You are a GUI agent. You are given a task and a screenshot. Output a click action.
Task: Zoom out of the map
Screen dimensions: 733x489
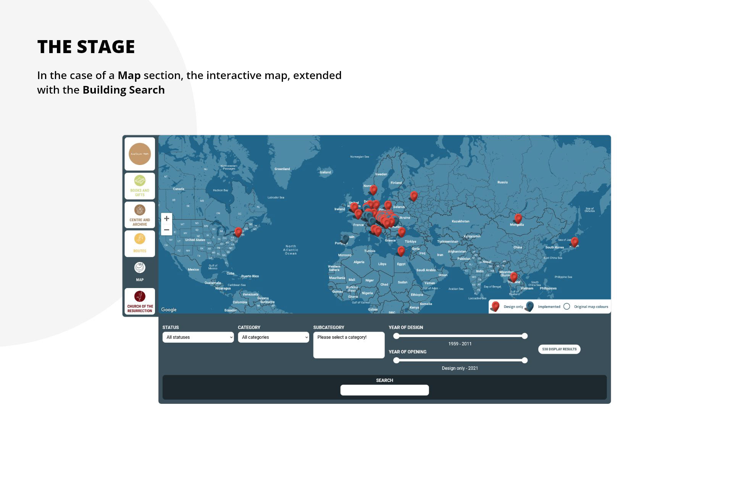pyautogui.click(x=166, y=230)
